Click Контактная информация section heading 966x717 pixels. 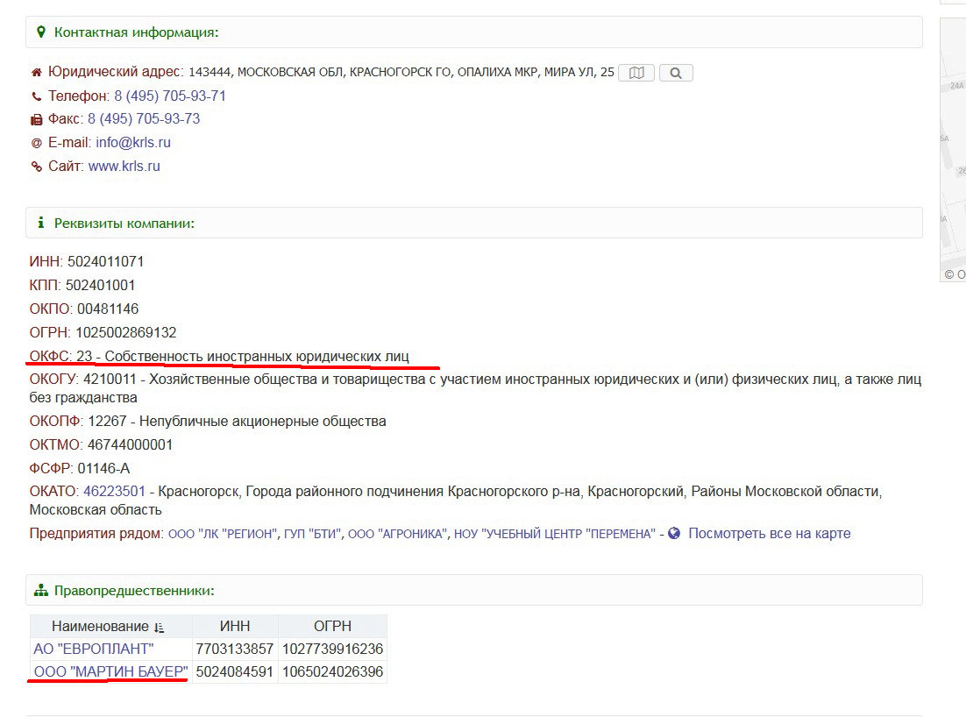click(x=136, y=32)
